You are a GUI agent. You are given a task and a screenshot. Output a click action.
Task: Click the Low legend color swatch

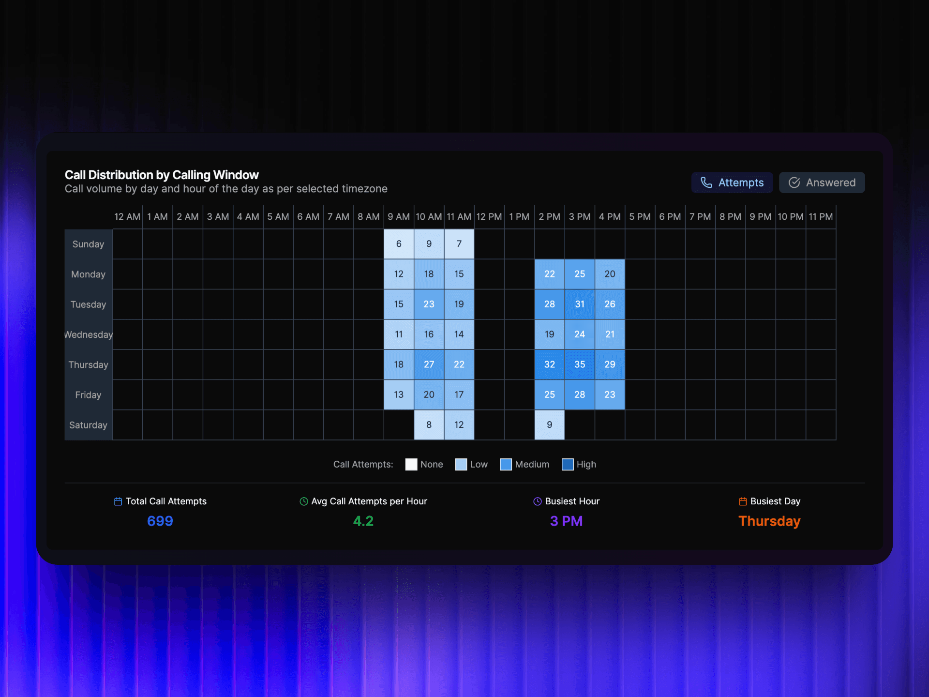(x=461, y=464)
